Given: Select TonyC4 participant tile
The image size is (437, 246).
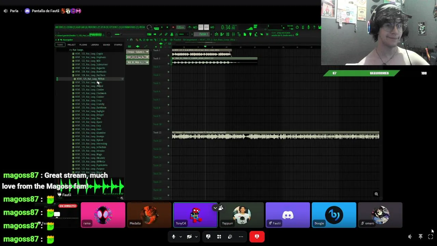Looking at the screenshot, I should pyautogui.click(x=195, y=215).
